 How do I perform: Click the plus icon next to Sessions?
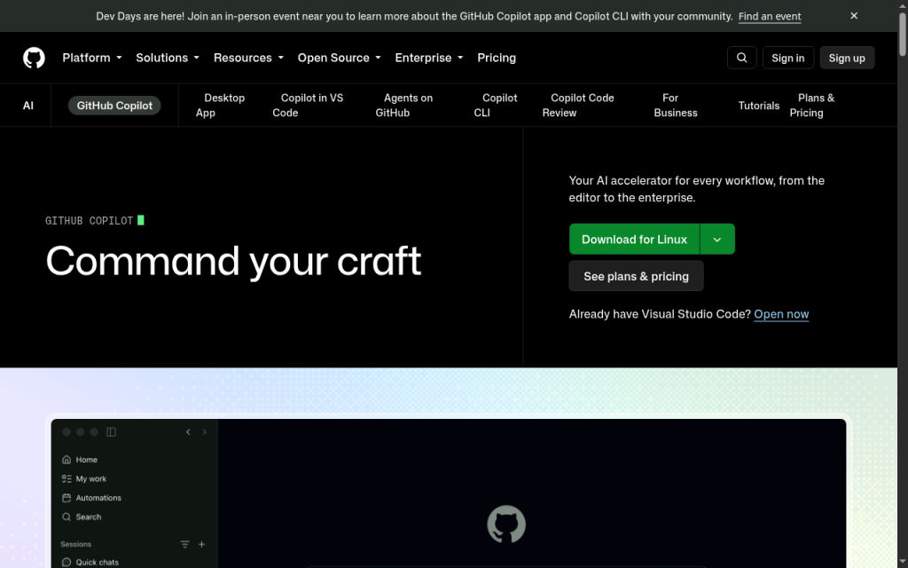(x=201, y=544)
